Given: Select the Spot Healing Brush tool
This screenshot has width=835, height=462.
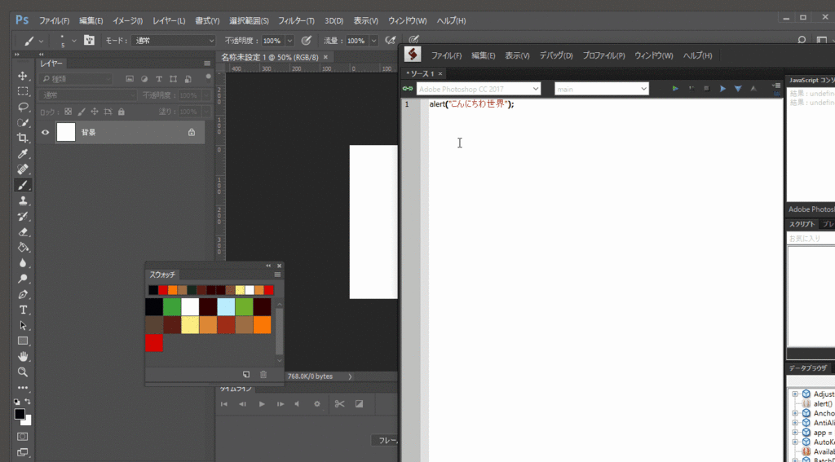Looking at the screenshot, I should (x=22, y=169).
